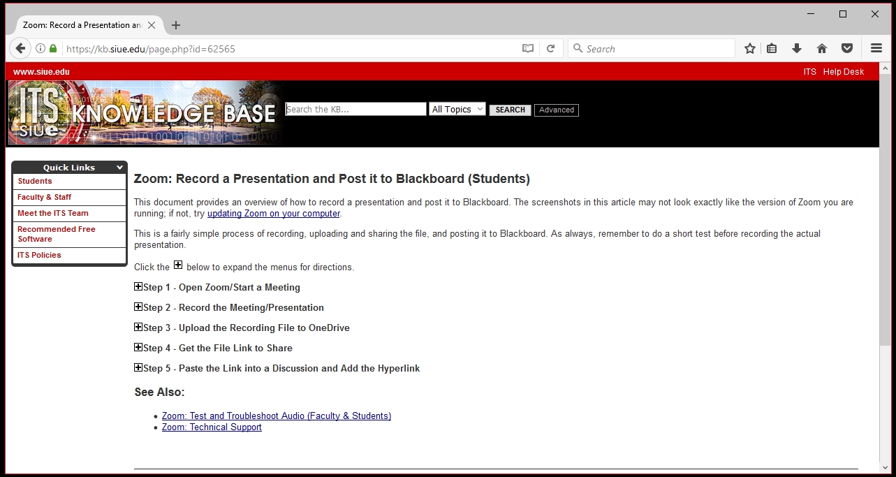Show bookmarks list icon

coord(772,48)
